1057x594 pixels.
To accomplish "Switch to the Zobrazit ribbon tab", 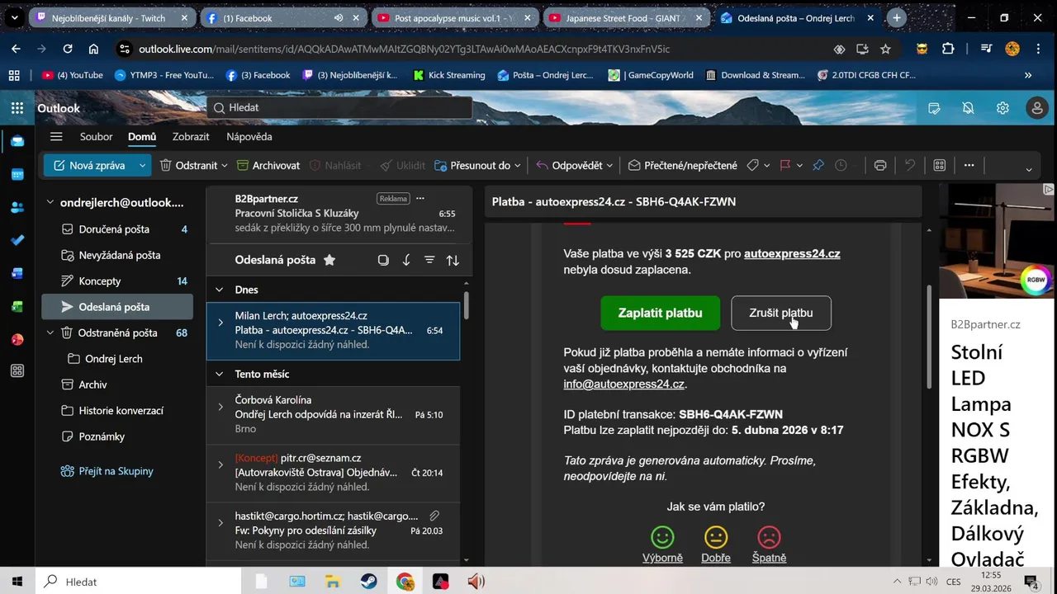I will point(191,137).
